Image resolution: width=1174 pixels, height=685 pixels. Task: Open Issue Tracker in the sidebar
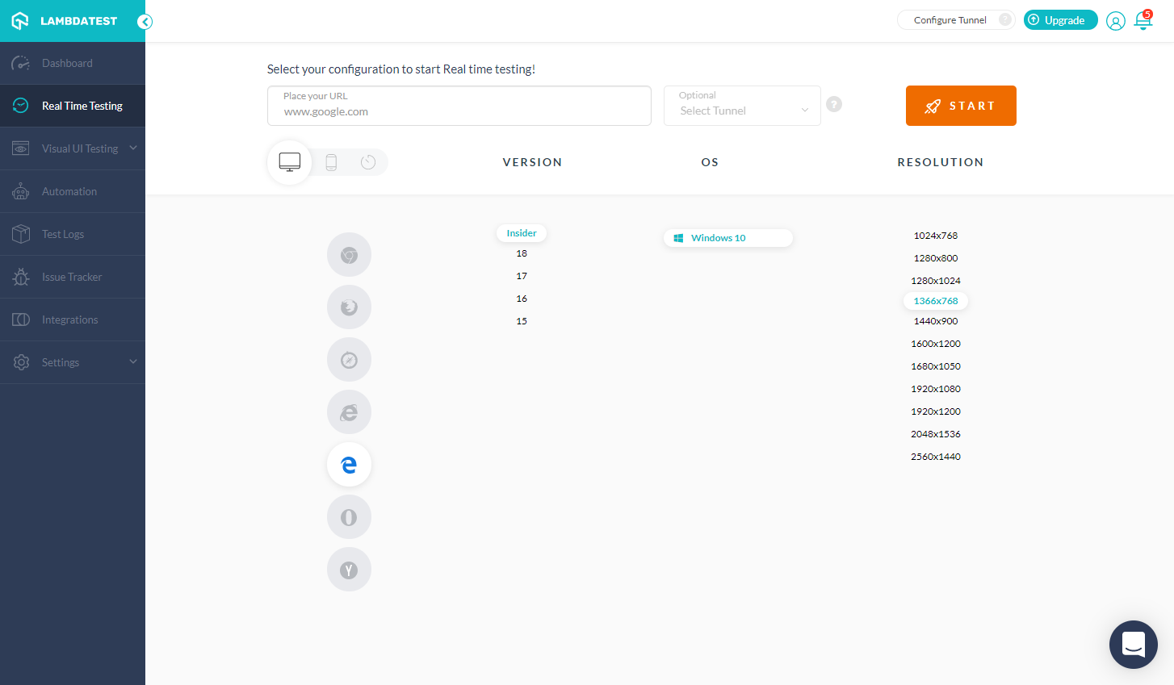(x=73, y=277)
